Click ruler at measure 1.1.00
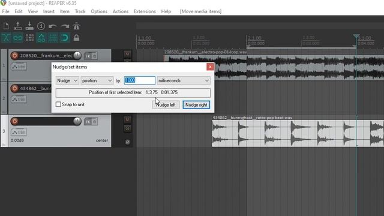Screen dimensions: 384x216 click(x=145, y=38)
